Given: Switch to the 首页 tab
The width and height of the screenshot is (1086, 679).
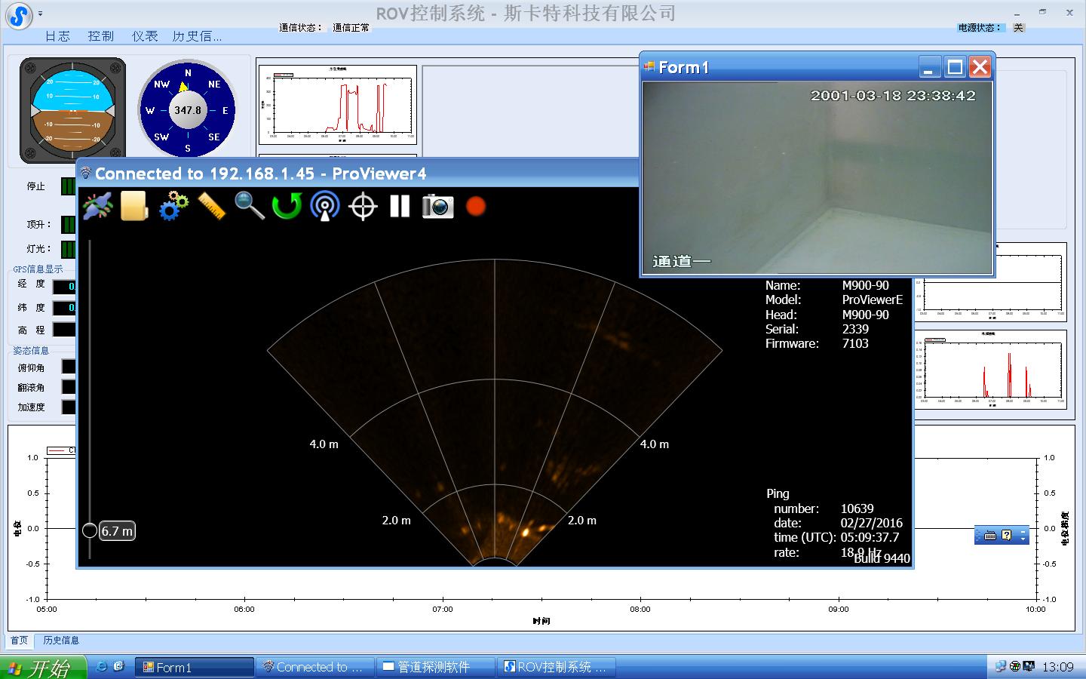Looking at the screenshot, I should tap(19, 641).
